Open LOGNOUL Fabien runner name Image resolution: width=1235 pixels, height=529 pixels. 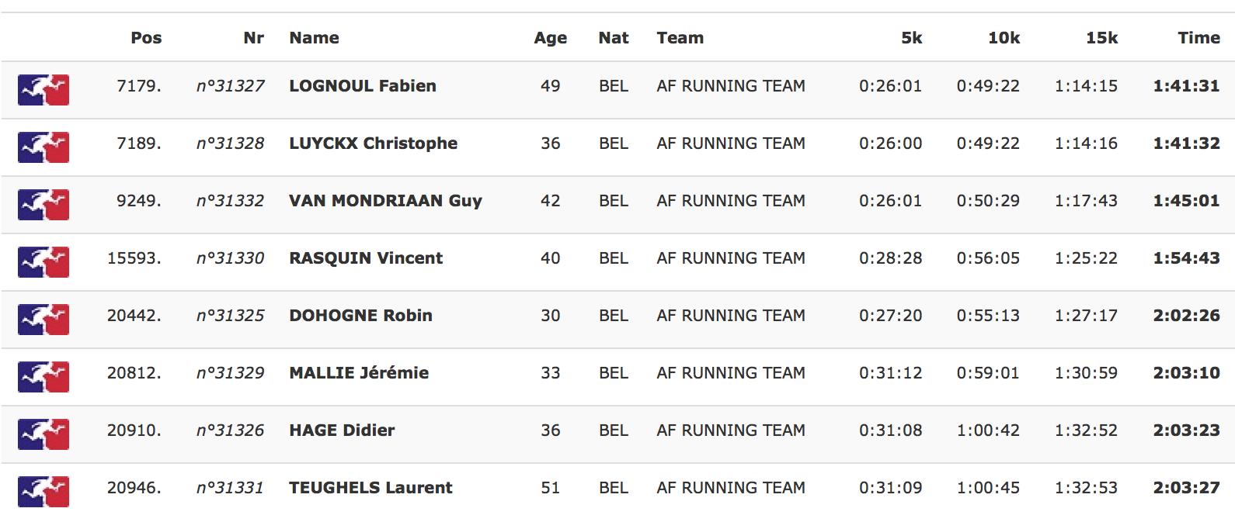[363, 86]
